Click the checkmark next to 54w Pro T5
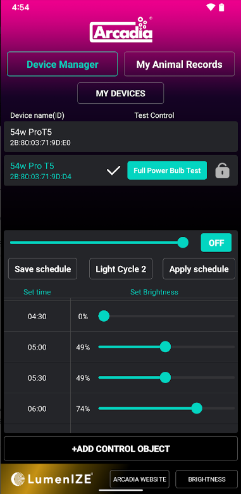This screenshot has height=494, width=241. [113, 171]
